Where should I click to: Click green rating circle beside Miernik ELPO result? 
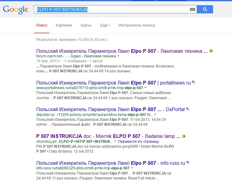click(x=184, y=136)
